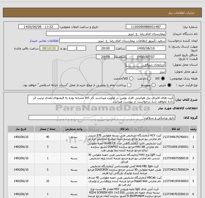The width and height of the screenshot is (205, 198).
Task: Click the response deadline date 1400/06/10 field
Action: pyautogui.click(x=146, y=48)
